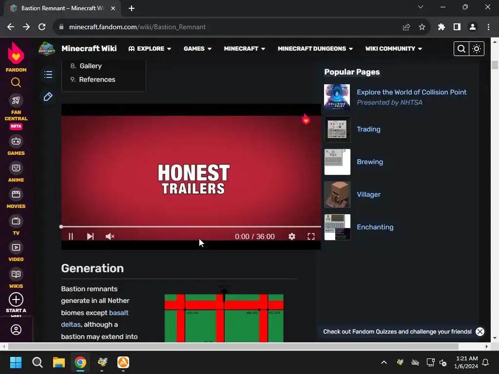This screenshot has width=499, height=374.
Task: Show hidden system tray icons
Action: (384, 362)
